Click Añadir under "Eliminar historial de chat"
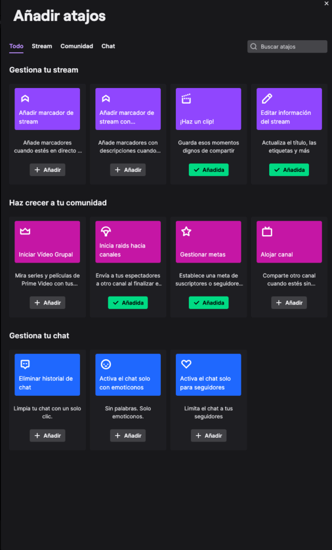Viewport: 332px width, 550px height. 47,436
